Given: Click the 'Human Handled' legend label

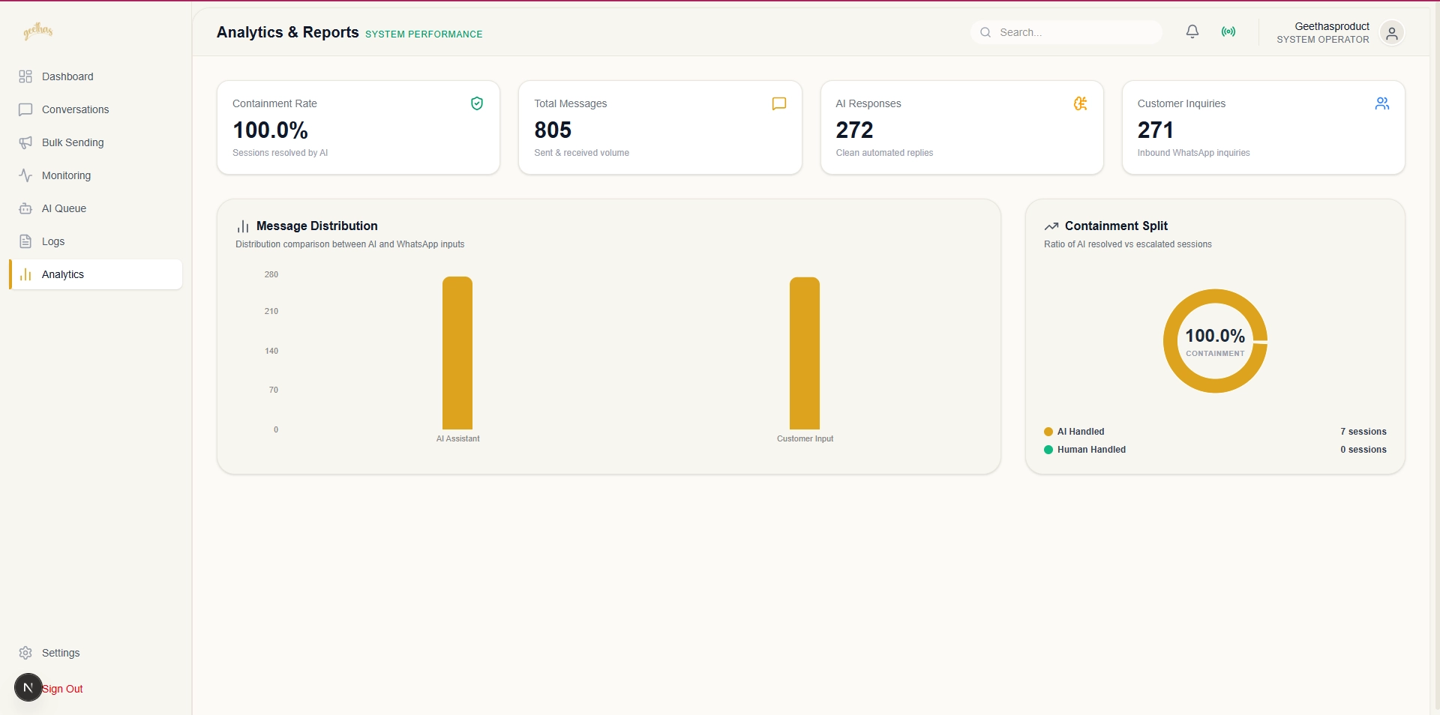Looking at the screenshot, I should [x=1091, y=450].
